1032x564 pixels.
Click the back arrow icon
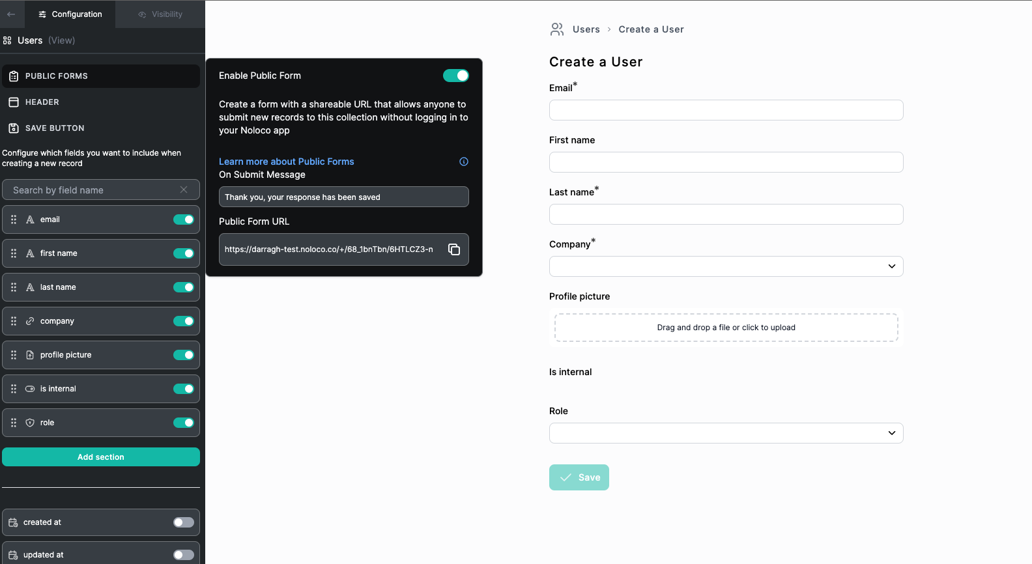point(11,14)
